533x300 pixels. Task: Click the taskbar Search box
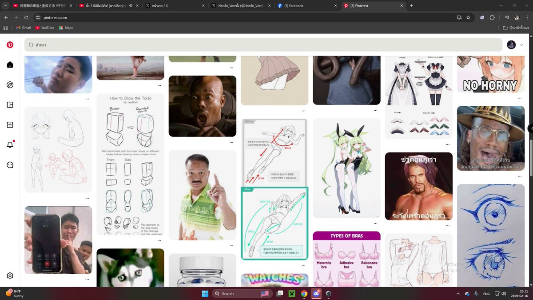coord(242,293)
